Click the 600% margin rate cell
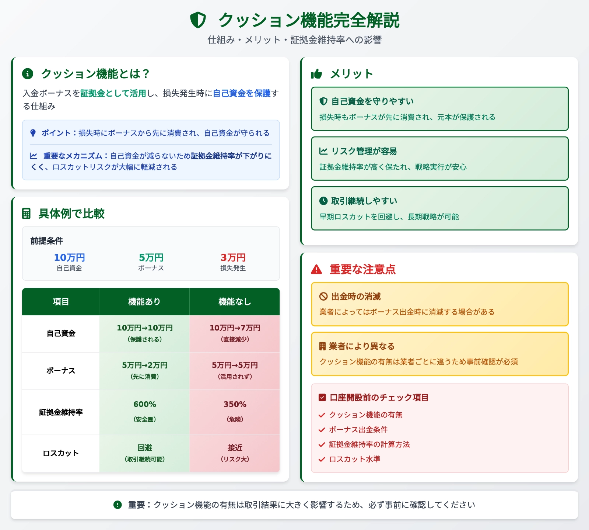Viewport: 589px width, 530px height. (144, 412)
